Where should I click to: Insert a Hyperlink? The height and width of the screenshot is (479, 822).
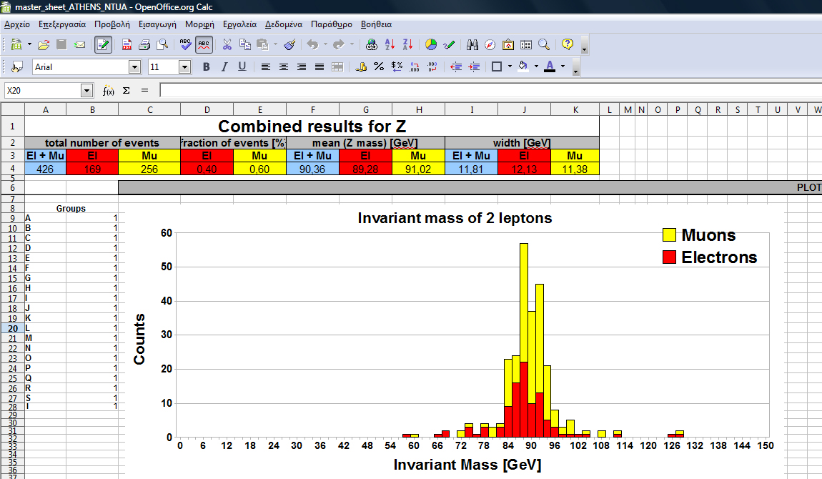click(x=372, y=45)
